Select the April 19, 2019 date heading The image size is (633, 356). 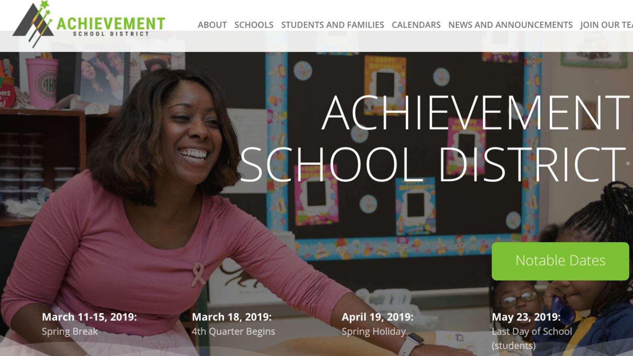[x=377, y=317]
